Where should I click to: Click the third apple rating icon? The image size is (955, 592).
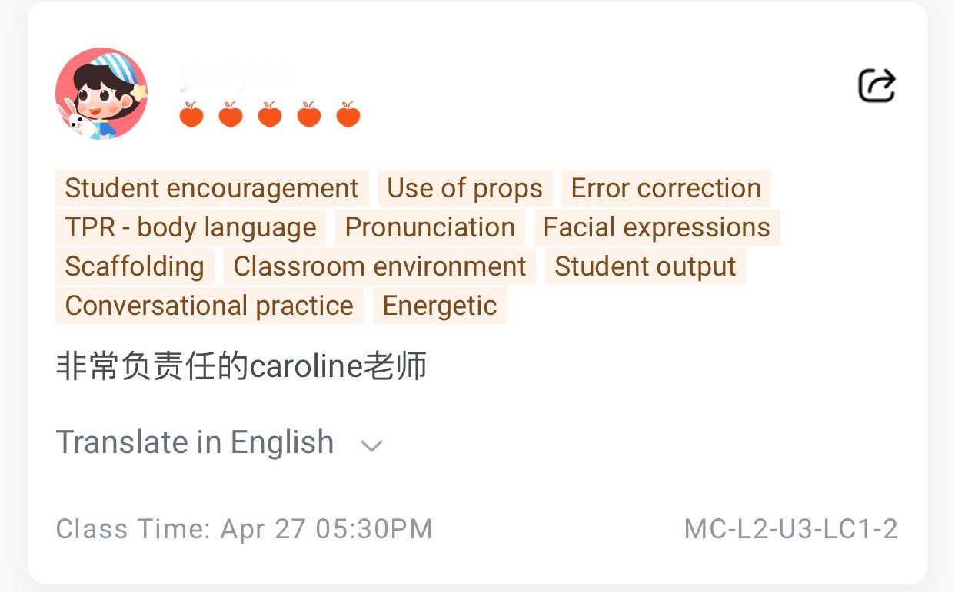tap(270, 115)
